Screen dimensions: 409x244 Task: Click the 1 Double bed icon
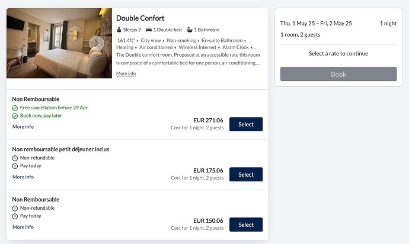tap(149, 30)
